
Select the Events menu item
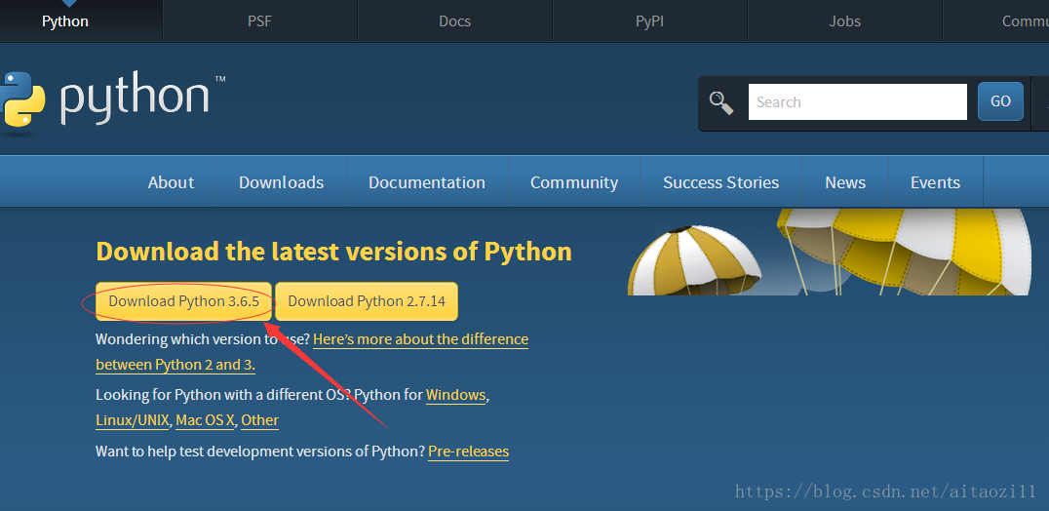tap(935, 182)
